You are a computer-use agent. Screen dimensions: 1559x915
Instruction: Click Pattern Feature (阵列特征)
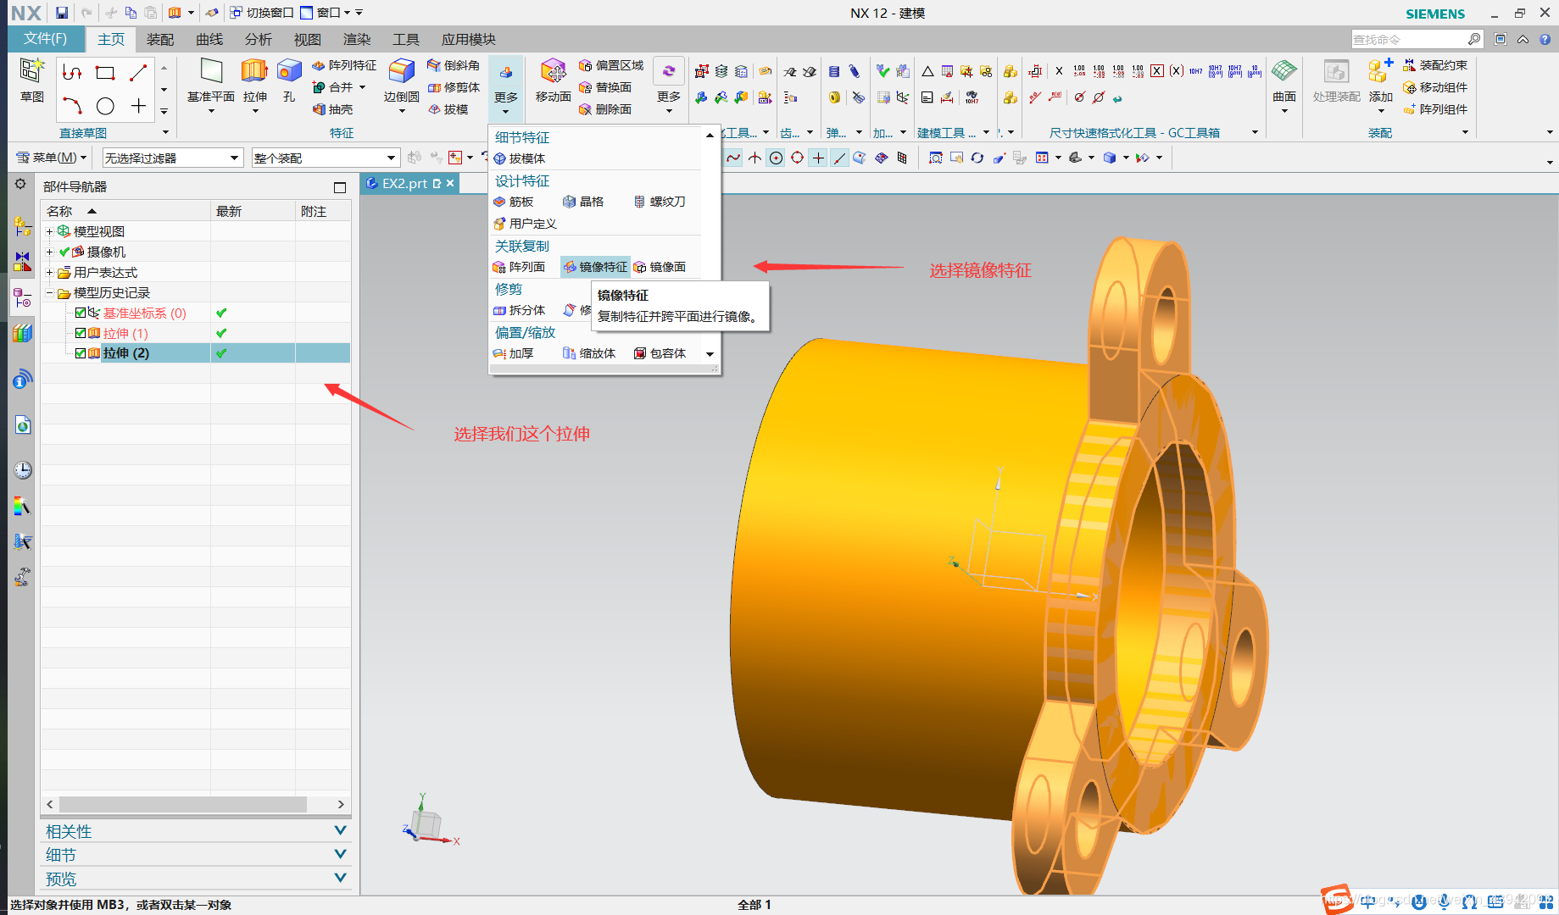pos(344,65)
